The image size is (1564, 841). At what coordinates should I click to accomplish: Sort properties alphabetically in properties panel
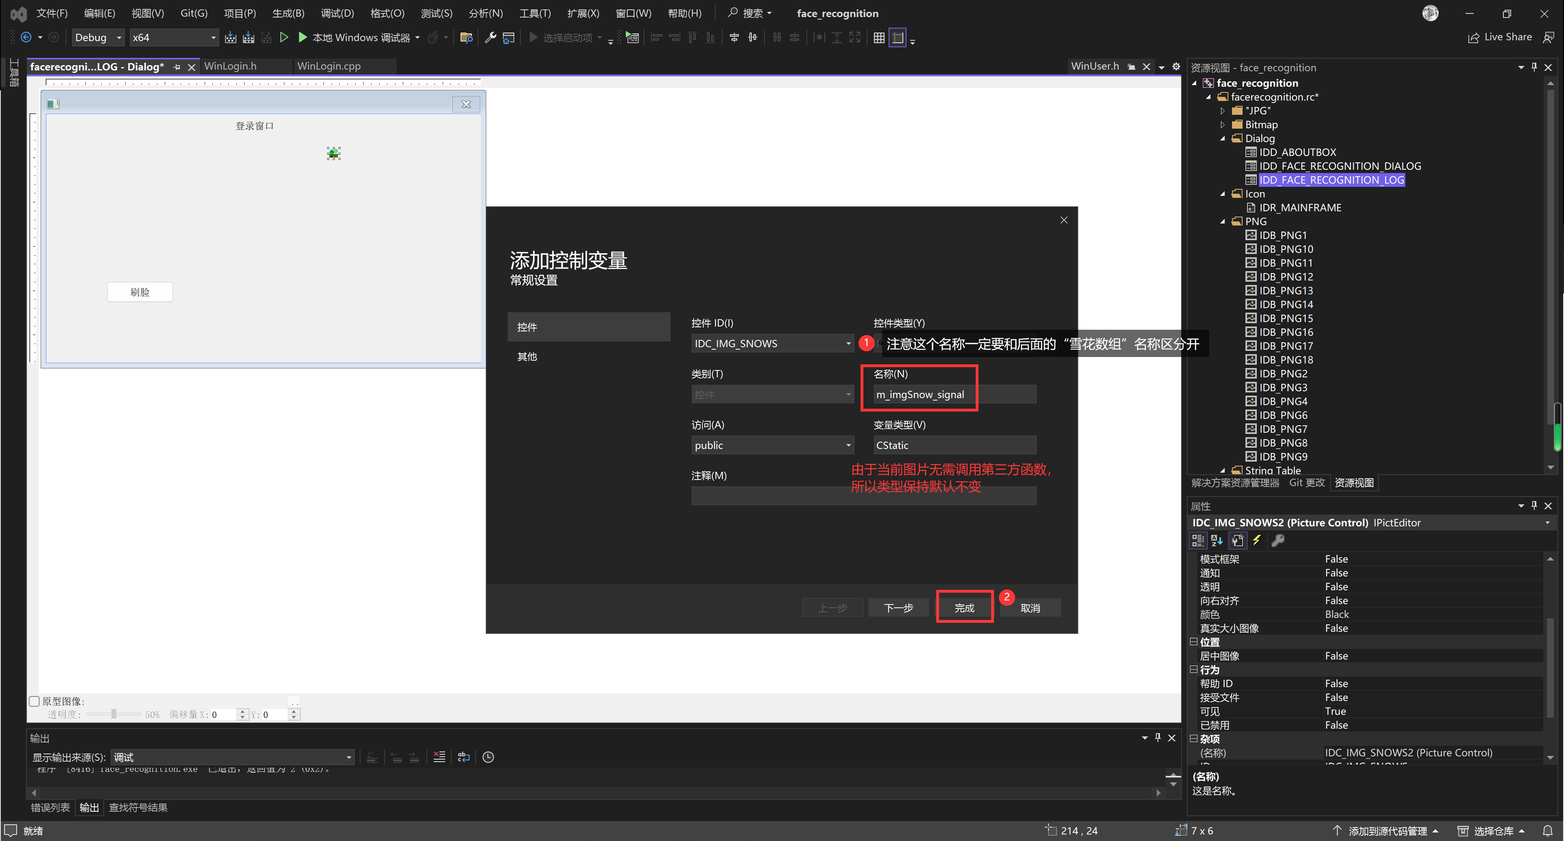click(1217, 540)
